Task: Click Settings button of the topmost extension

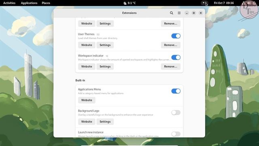Action: tap(105, 24)
